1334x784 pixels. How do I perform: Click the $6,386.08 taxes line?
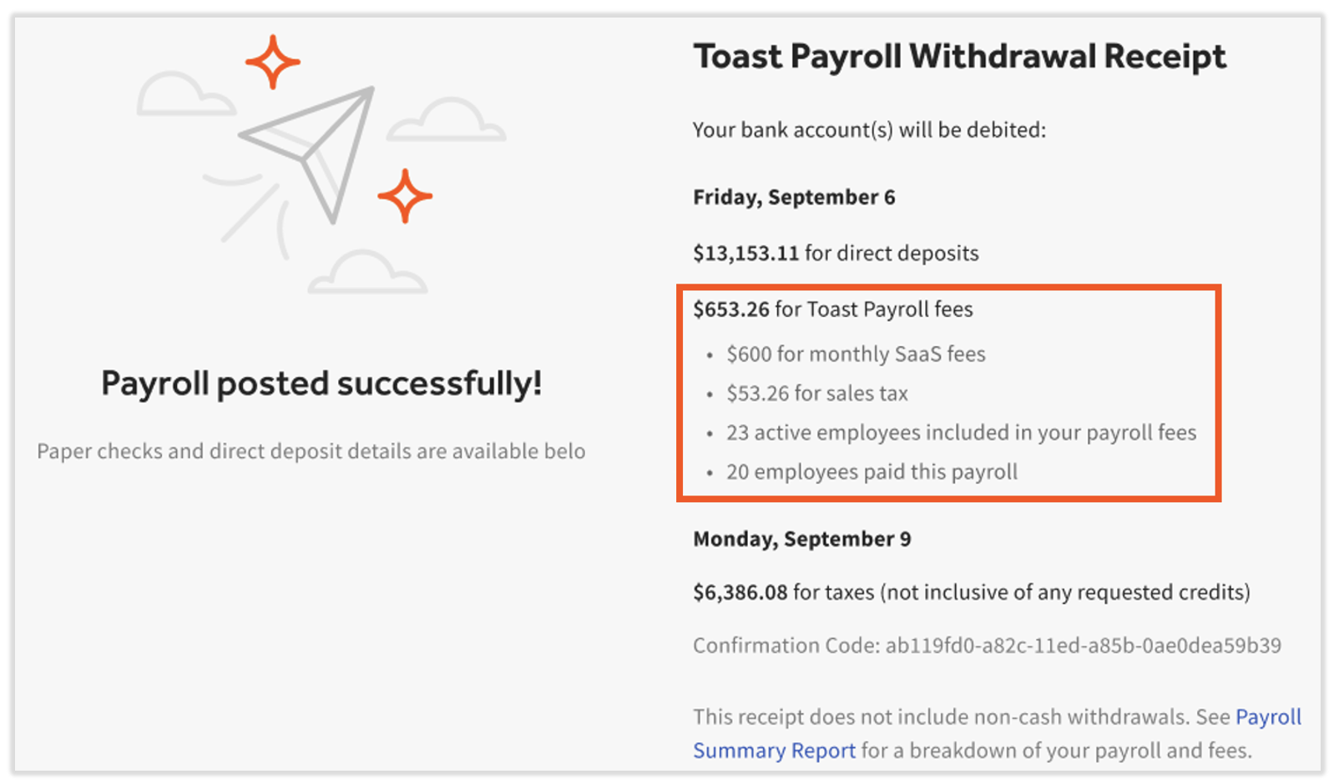coord(971,593)
